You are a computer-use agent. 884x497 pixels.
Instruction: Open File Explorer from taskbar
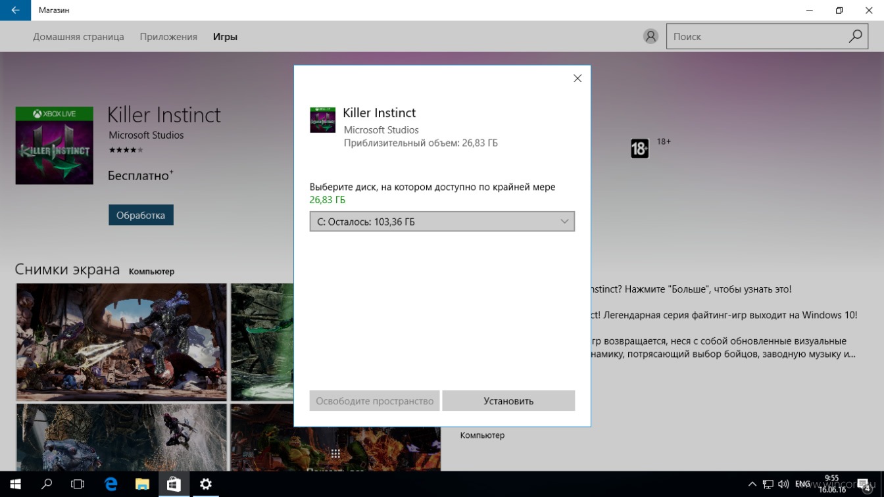142,485
